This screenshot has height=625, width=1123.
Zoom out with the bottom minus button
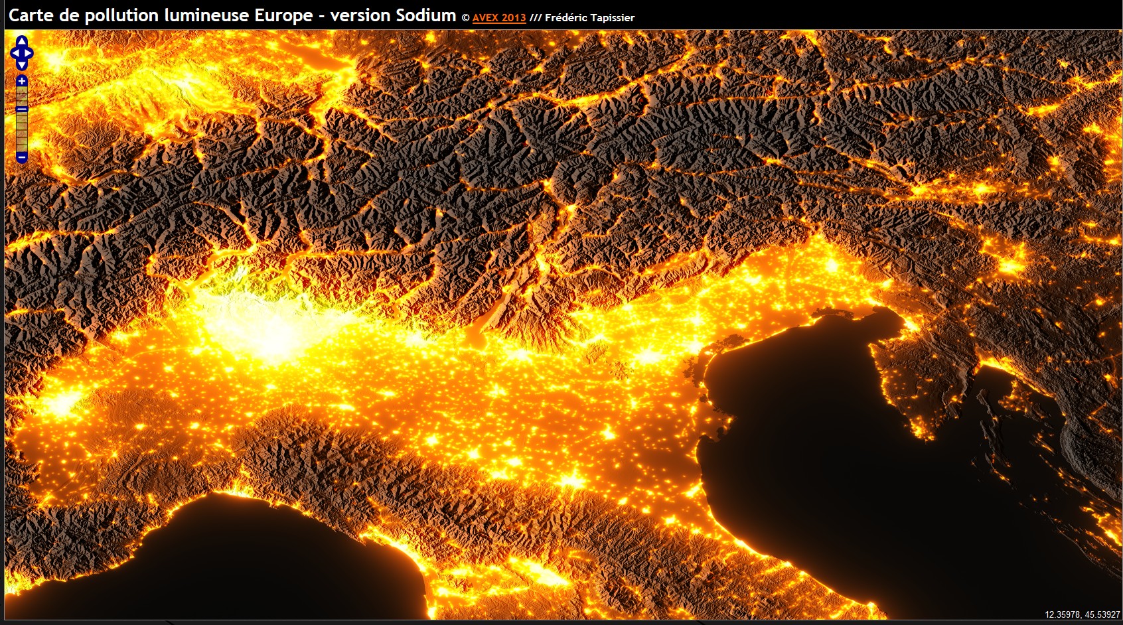coord(22,157)
